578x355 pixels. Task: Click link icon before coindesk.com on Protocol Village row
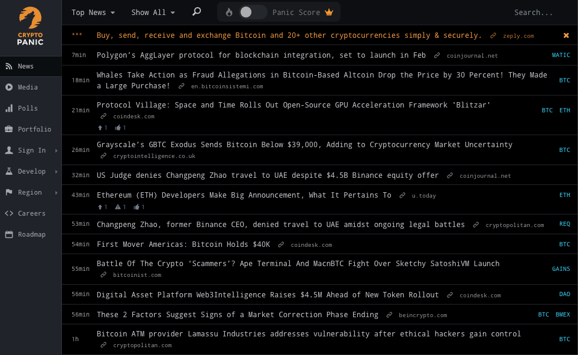[x=103, y=116]
